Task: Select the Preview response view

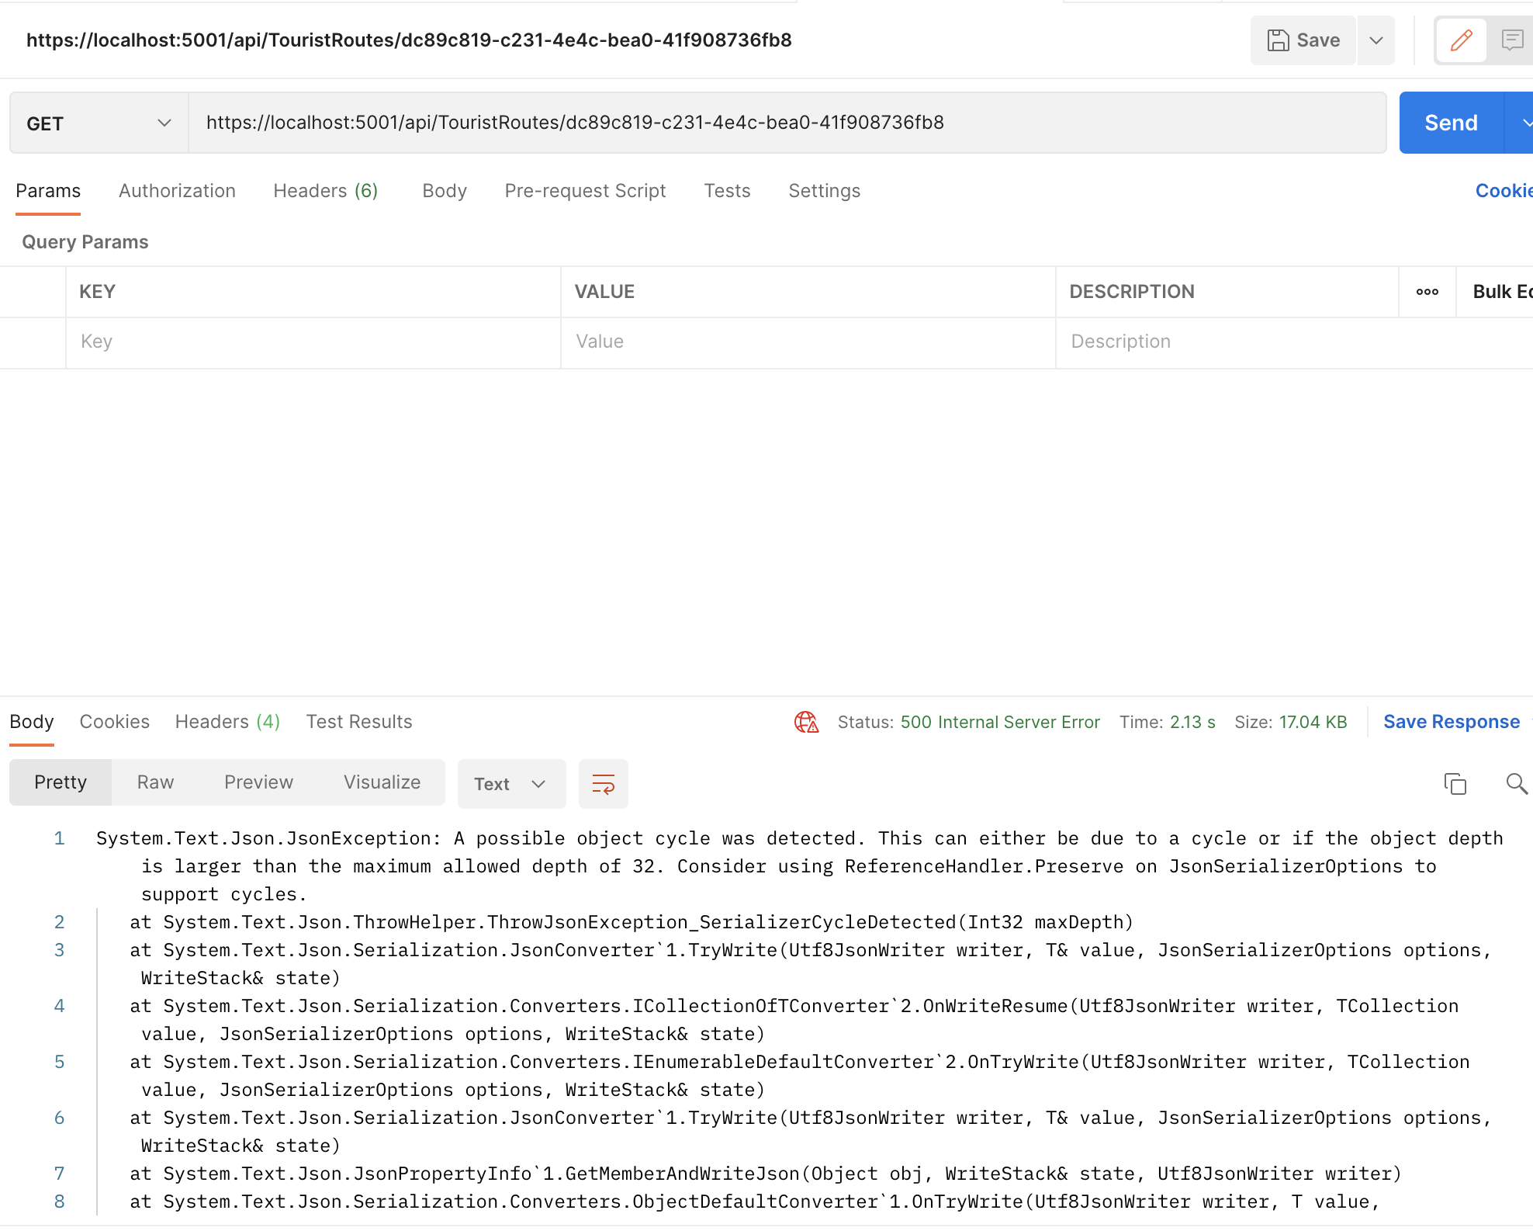Action: pos(258,782)
